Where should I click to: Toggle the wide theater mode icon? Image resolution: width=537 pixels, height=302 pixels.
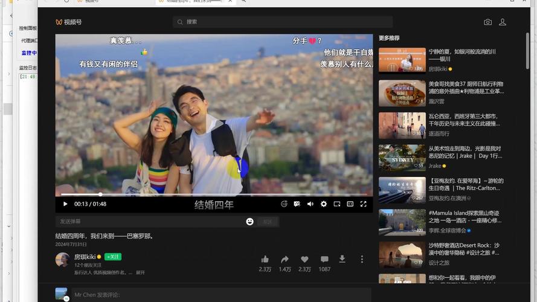click(350, 204)
